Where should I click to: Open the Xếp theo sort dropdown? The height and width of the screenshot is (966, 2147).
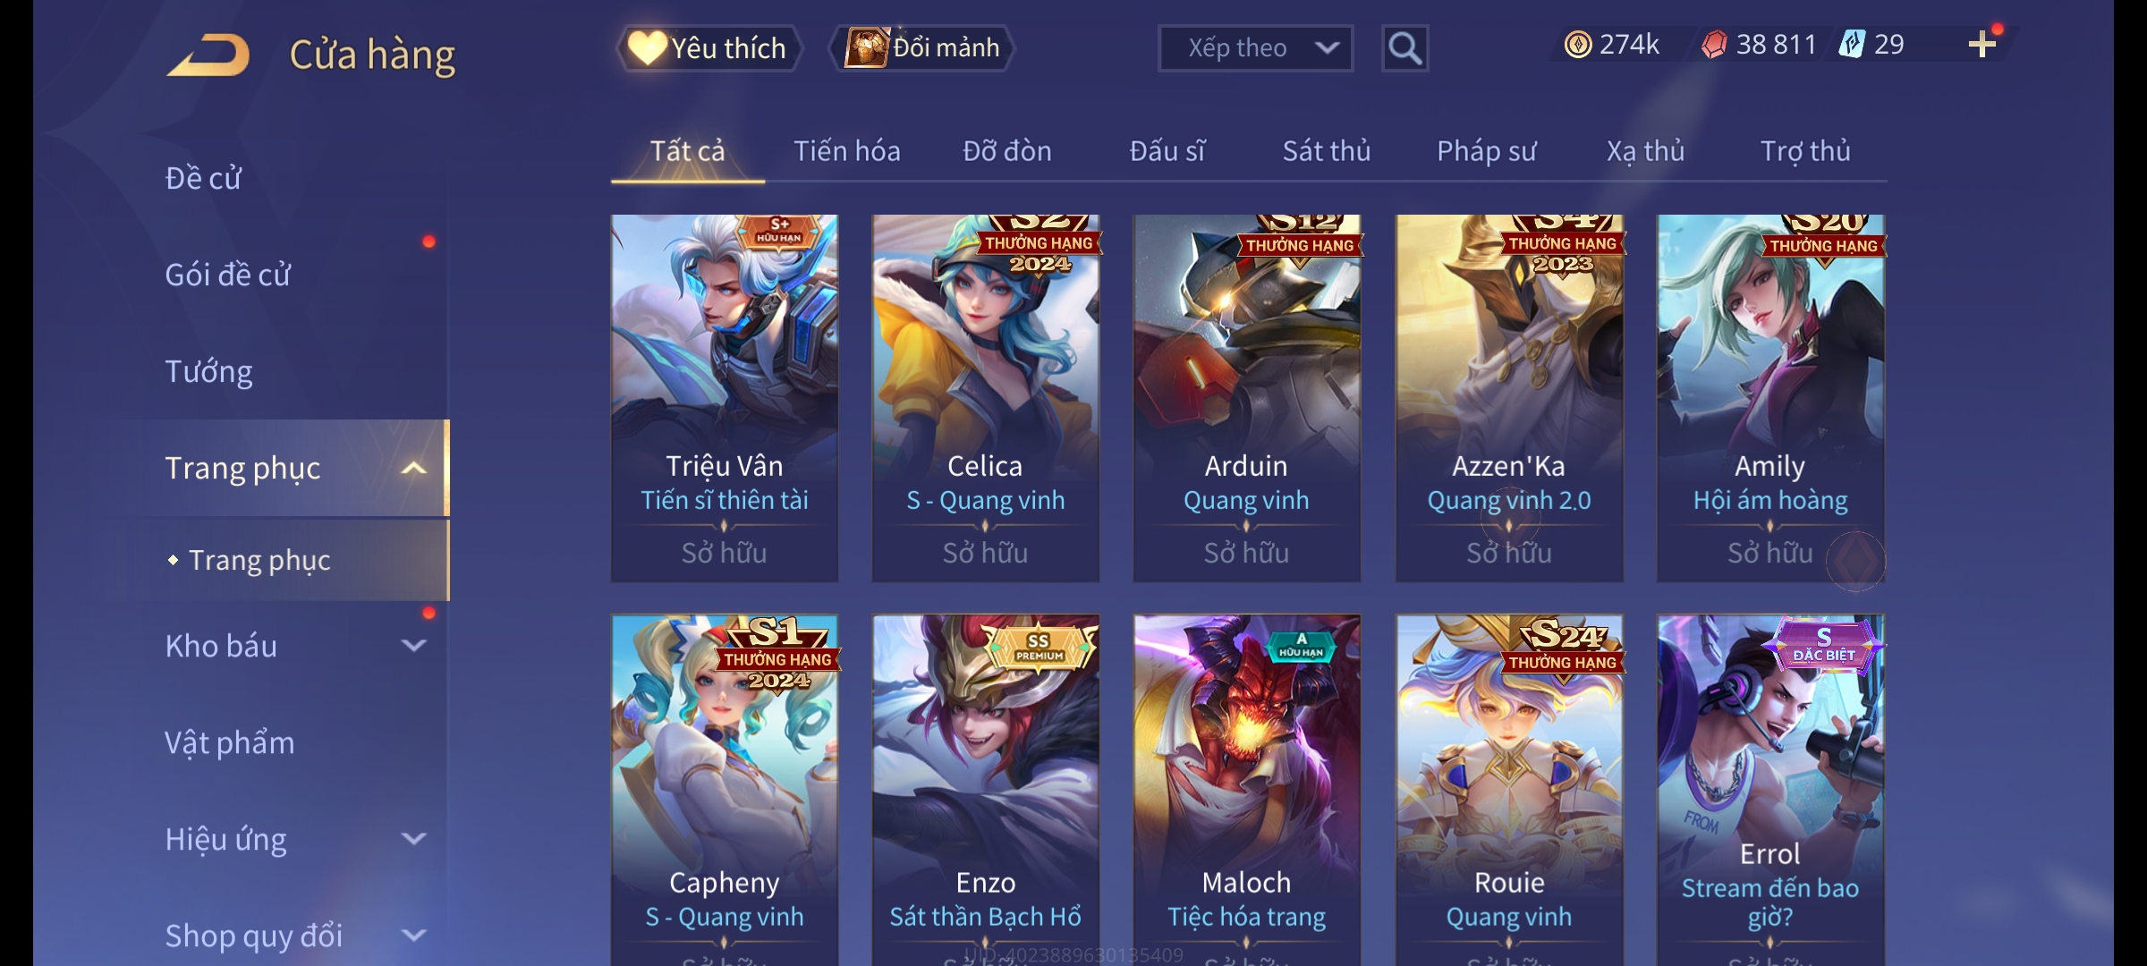[x=1255, y=48]
